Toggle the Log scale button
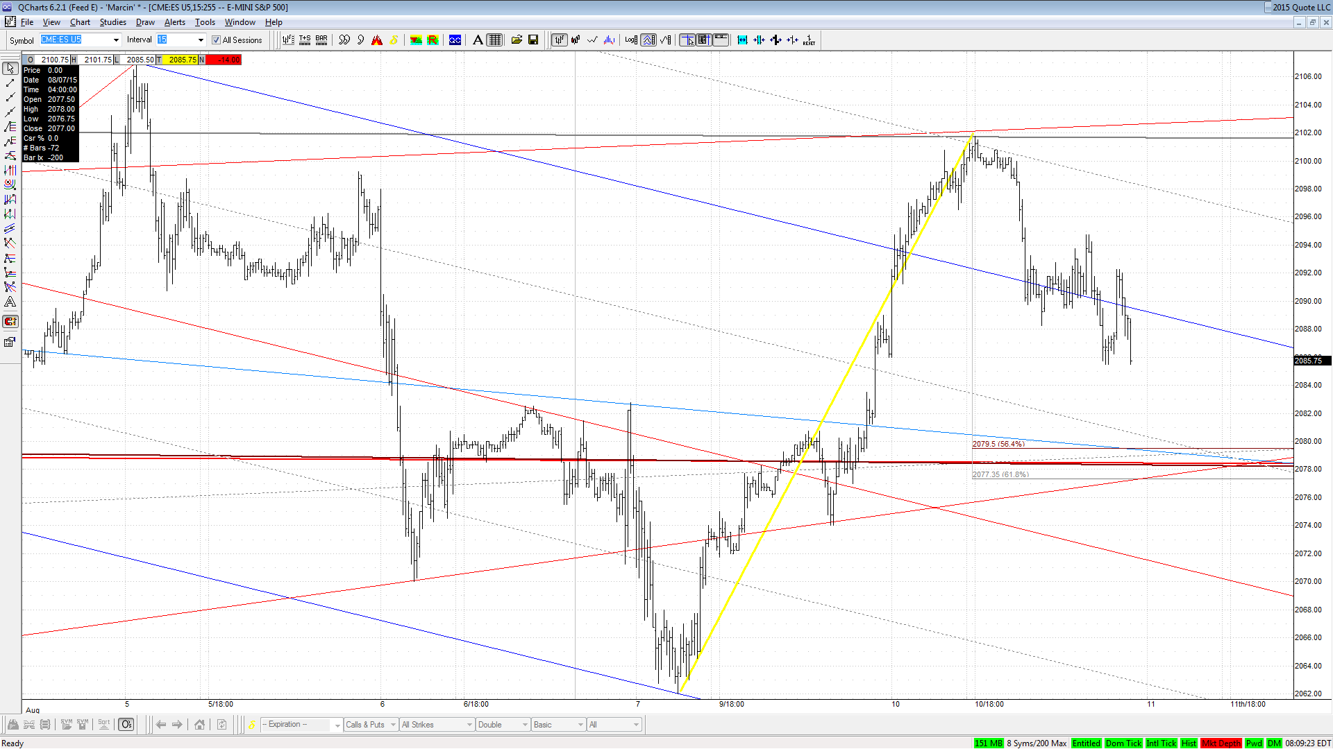 tap(631, 40)
